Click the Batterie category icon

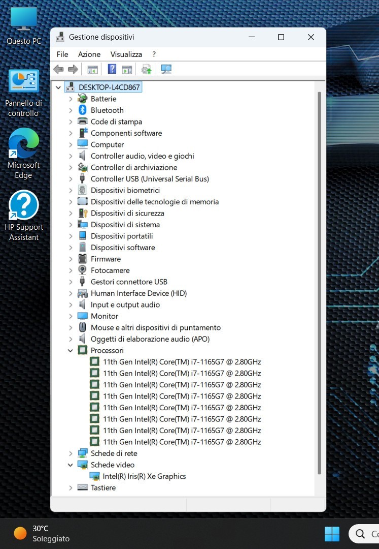pyautogui.click(x=82, y=99)
